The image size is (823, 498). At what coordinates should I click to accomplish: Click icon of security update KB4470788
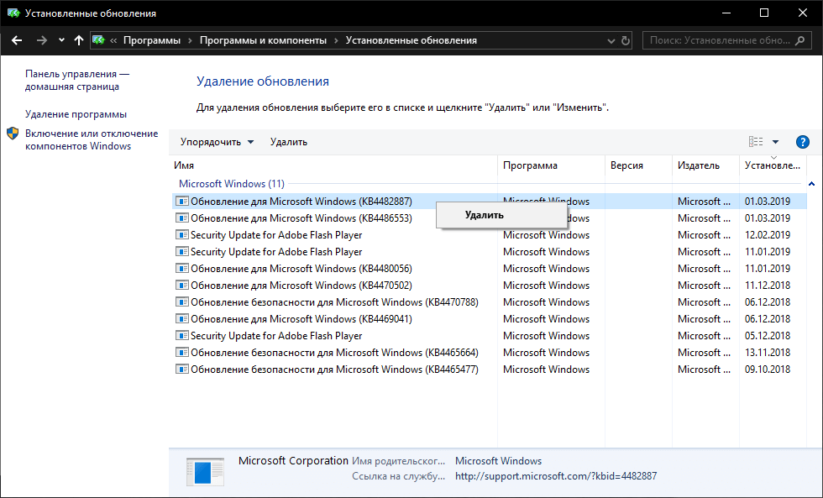pyautogui.click(x=181, y=302)
